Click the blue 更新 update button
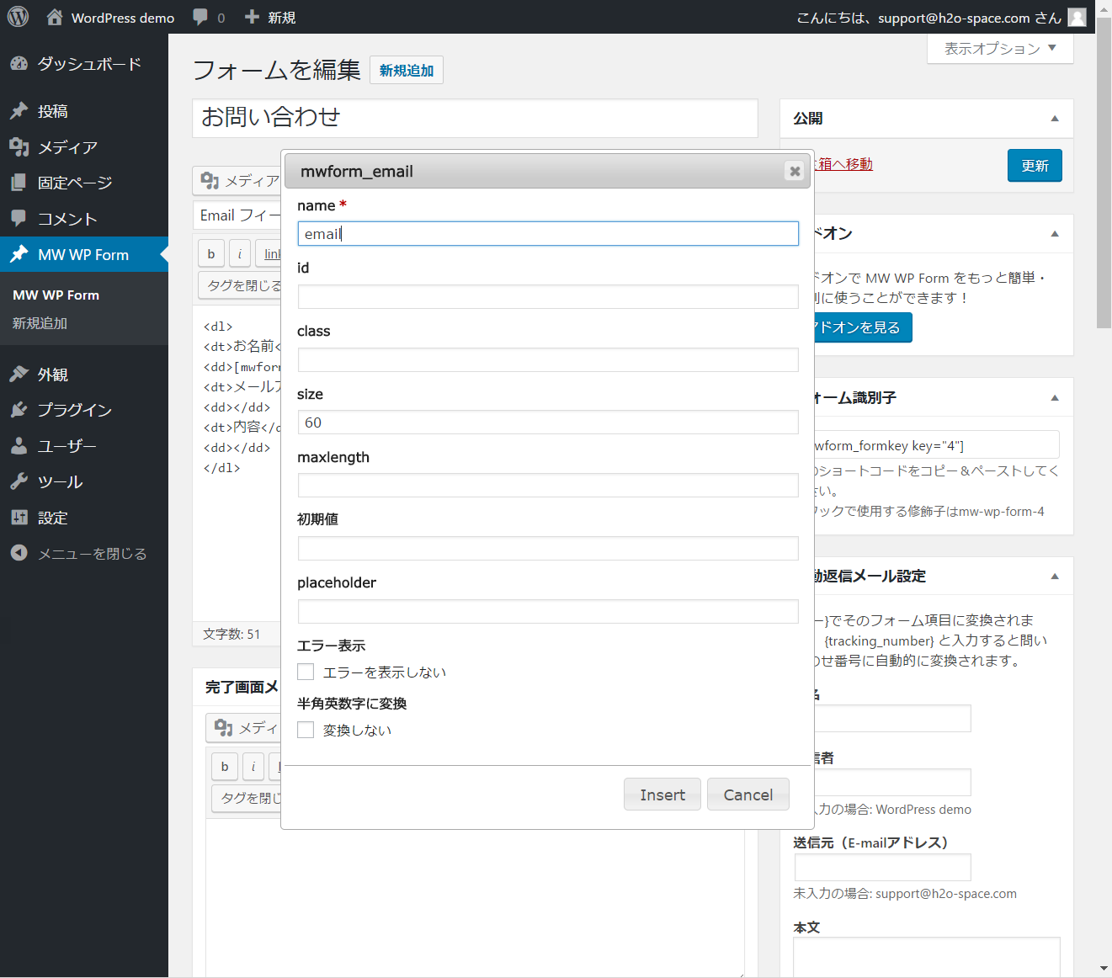Image resolution: width=1112 pixels, height=978 pixels. [1034, 166]
